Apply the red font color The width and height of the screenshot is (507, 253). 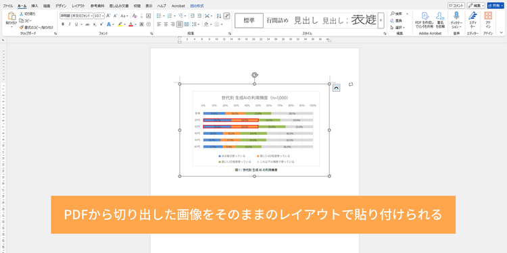point(130,24)
